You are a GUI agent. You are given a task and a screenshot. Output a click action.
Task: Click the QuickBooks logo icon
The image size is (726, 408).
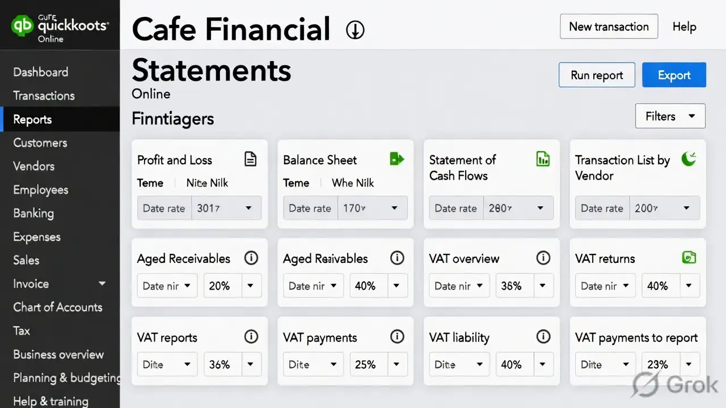pyautogui.click(x=24, y=25)
